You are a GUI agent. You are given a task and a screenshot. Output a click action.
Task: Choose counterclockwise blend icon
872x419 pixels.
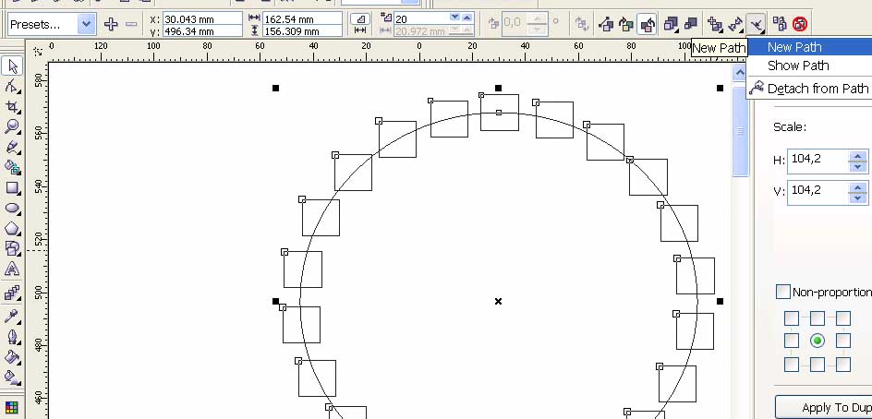pos(648,24)
